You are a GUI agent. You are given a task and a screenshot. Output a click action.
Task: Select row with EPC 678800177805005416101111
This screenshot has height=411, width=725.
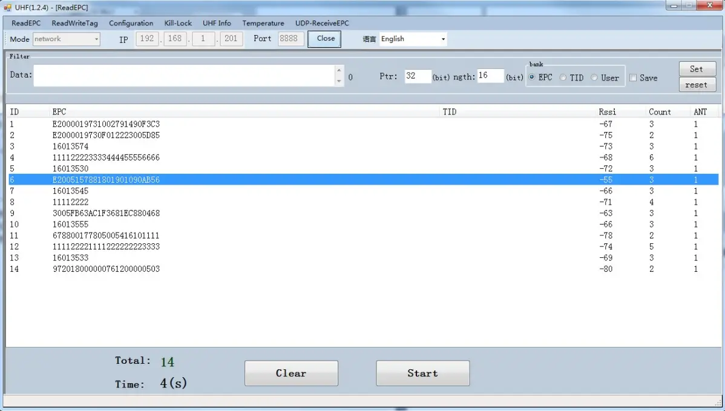pos(363,235)
